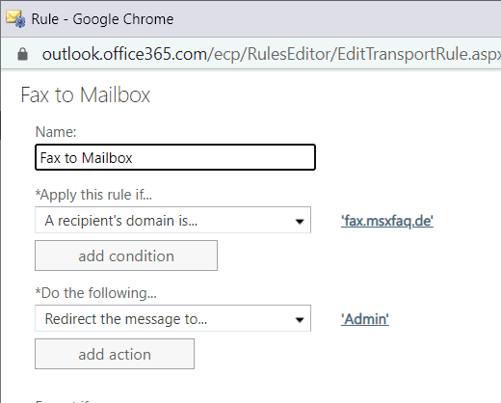Open the 'A recipient's domain is...' dropdown arrow
This screenshot has height=403, width=501.
point(300,221)
